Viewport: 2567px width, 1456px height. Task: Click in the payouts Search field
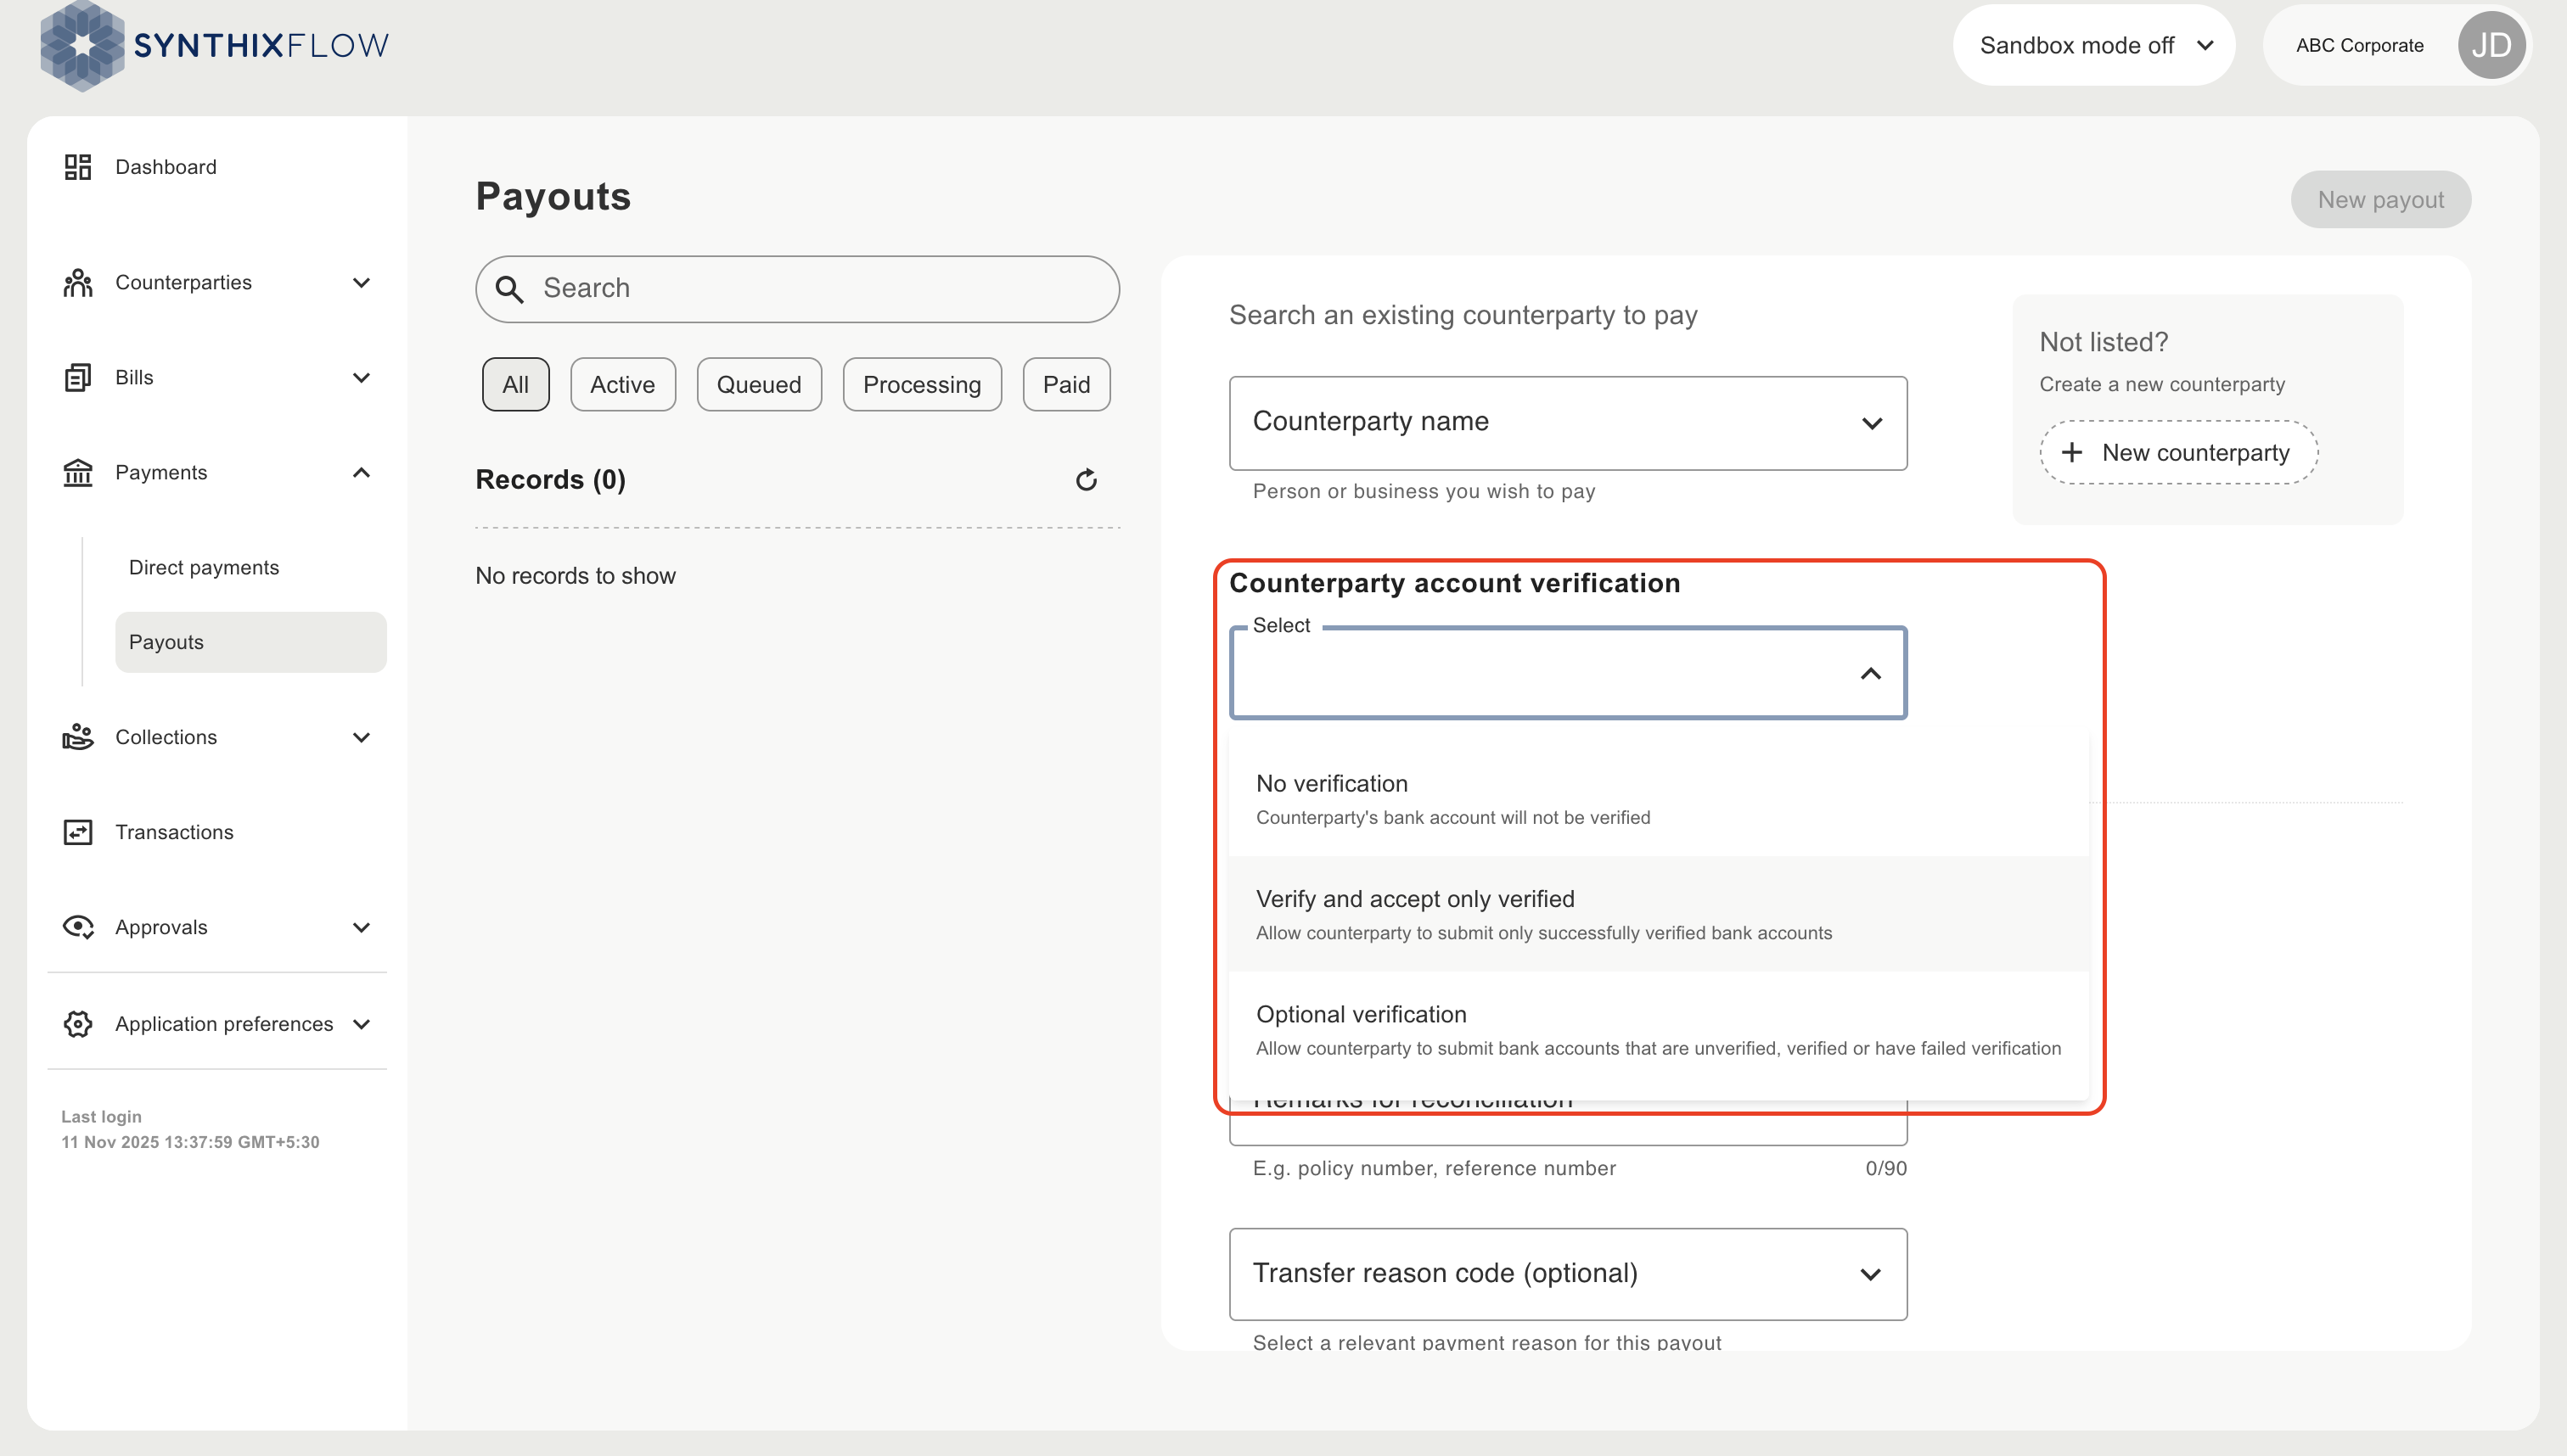click(x=796, y=289)
